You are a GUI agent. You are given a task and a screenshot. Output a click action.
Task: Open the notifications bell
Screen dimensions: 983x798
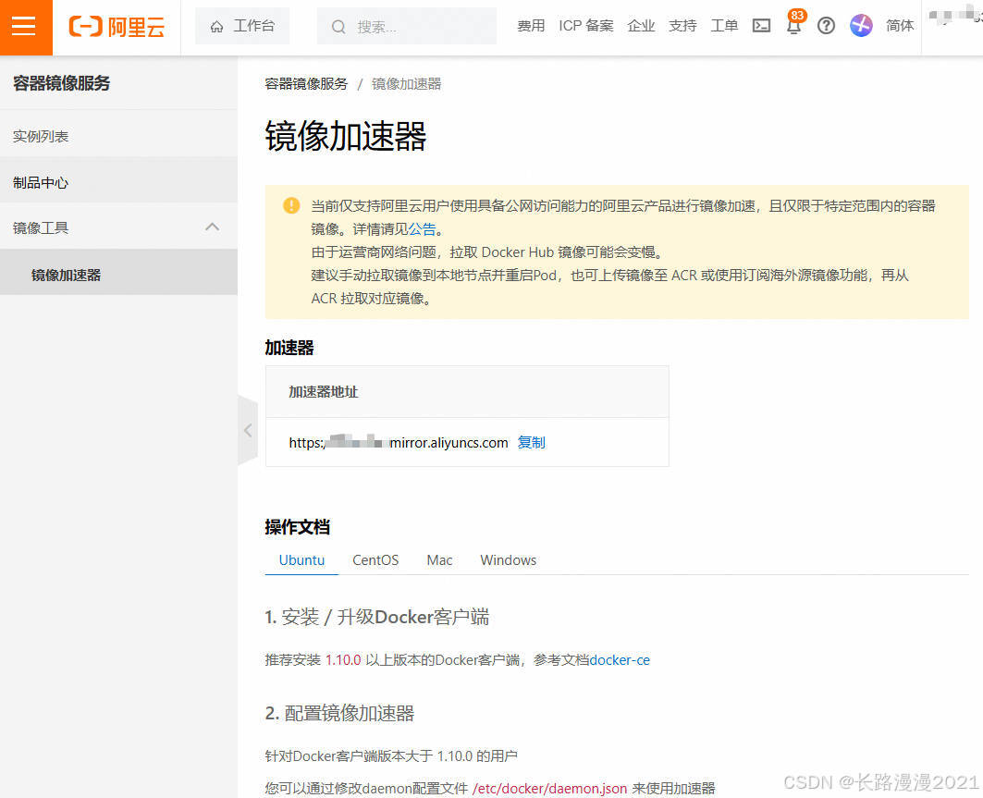pyautogui.click(x=794, y=25)
